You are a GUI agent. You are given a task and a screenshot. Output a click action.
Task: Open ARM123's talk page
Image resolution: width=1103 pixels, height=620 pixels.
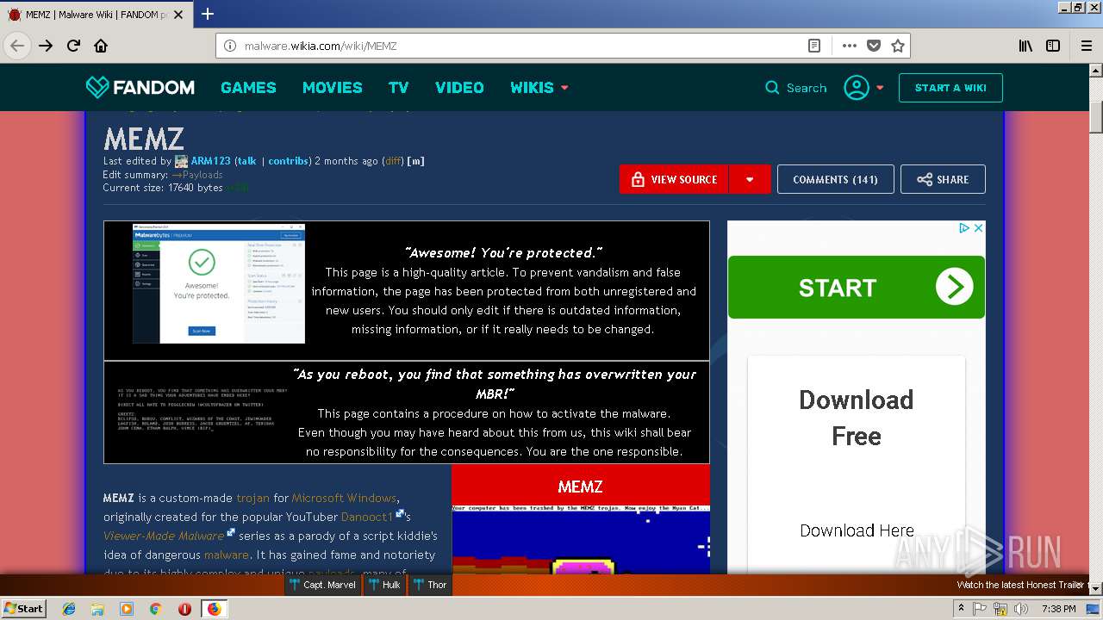tap(246, 161)
